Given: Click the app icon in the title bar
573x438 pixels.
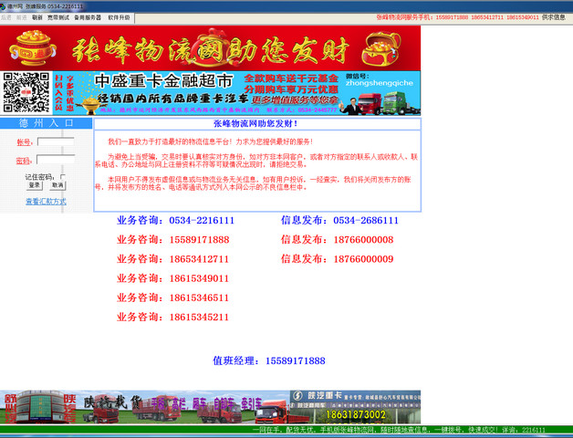Looking at the screenshot, I should tap(4, 5).
